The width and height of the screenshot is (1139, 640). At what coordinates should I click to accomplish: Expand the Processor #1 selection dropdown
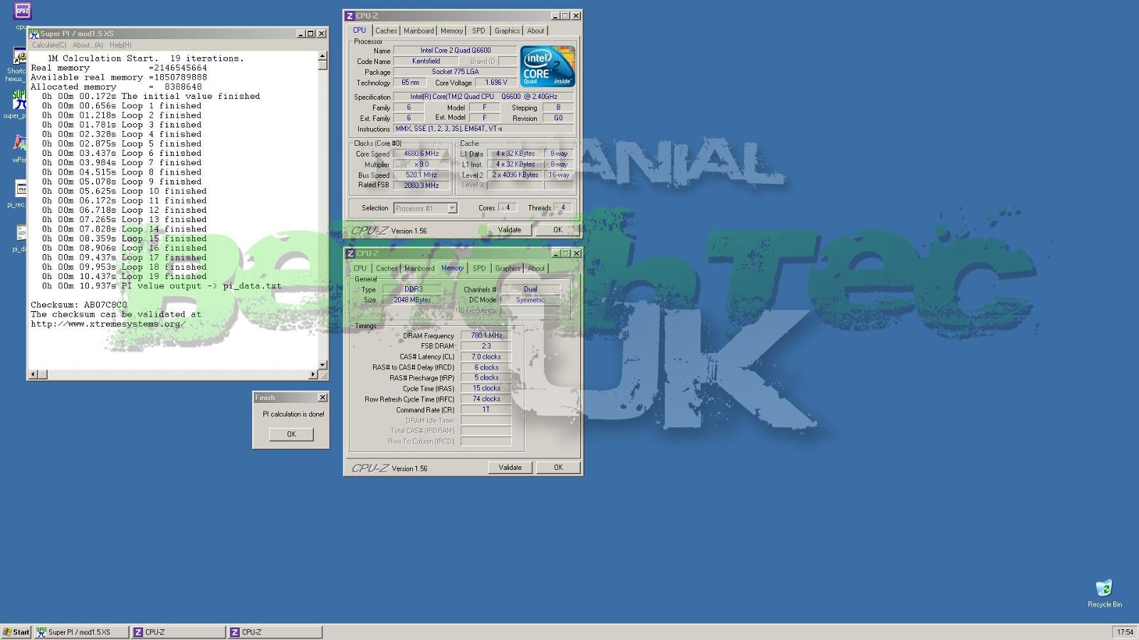452,208
